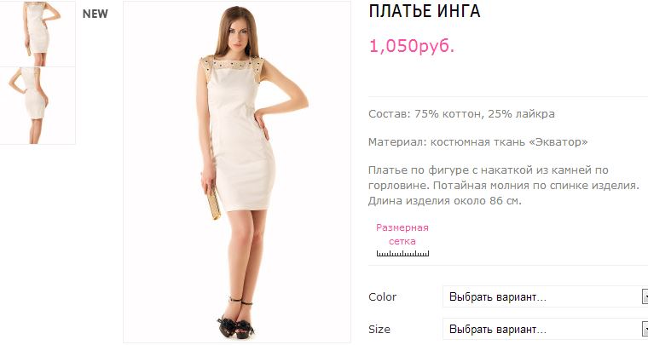Click the 1,050руб. price text
The width and height of the screenshot is (648, 345).
(x=412, y=46)
